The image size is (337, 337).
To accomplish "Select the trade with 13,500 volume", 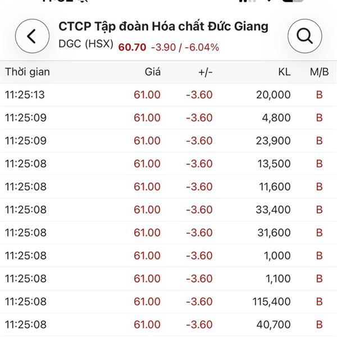I will [x=168, y=164].
